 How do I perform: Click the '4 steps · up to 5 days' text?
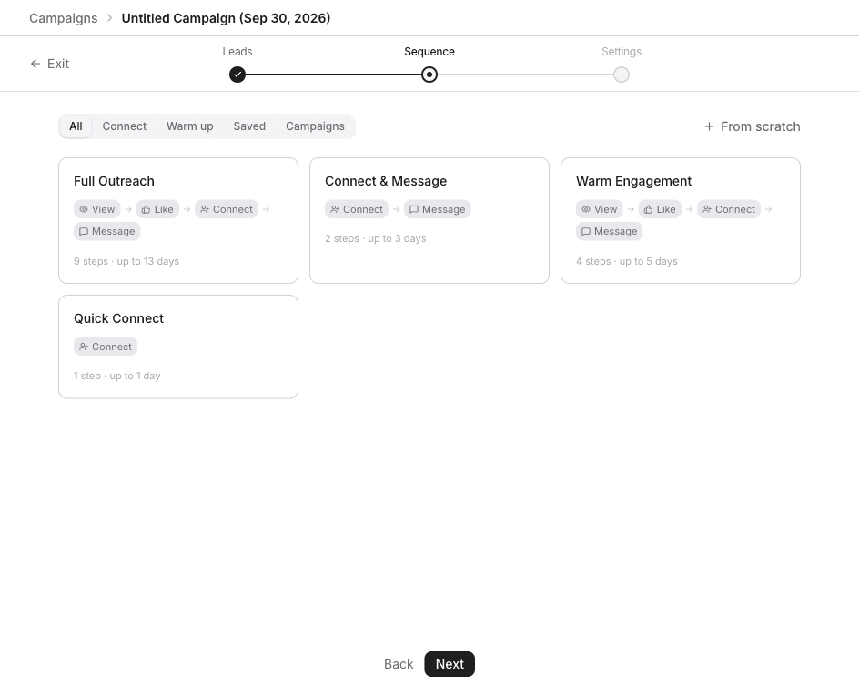click(x=627, y=261)
